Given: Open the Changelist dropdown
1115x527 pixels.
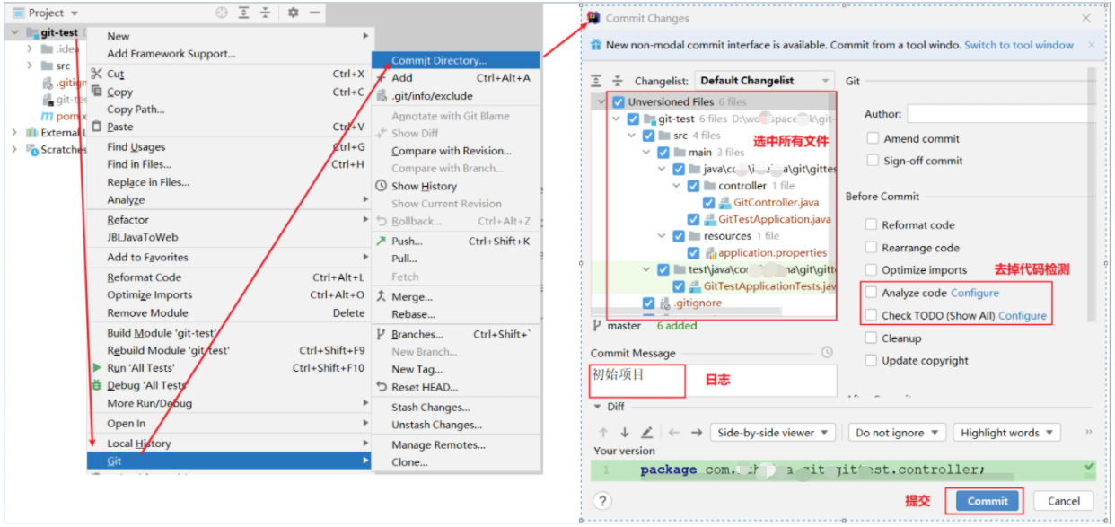Looking at the screenshot, I should pos(764,80).
